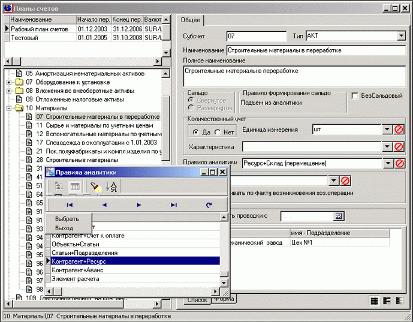Click into the Полное наименование text area
Viewport: 413px width, 322px height.
[294, 76]
